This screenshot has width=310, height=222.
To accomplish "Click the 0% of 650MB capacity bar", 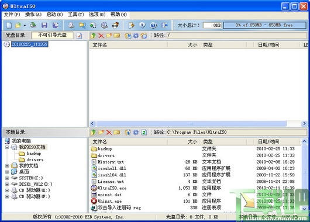I will pos(264,25).
